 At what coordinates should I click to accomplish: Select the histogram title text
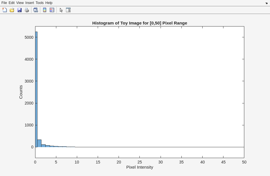139,23
